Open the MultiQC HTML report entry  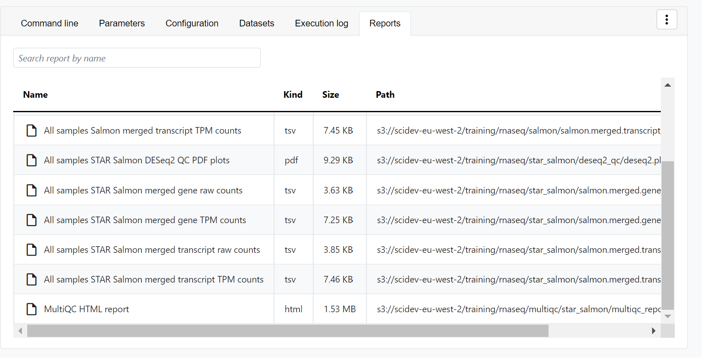(86, 309)
